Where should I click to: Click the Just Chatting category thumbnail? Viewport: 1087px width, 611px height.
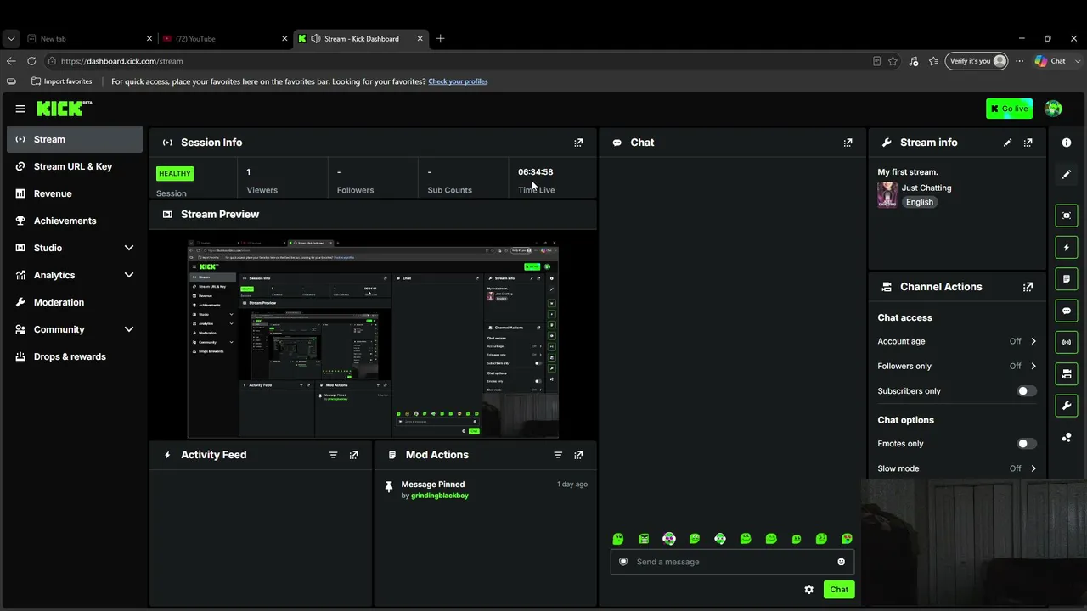(887, 194)
